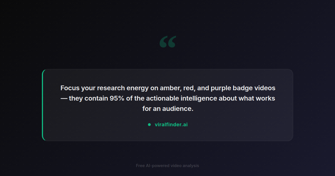Click the words "video analysis" in the footer
The height and width of the screenshot is (176, 335).
185,166
